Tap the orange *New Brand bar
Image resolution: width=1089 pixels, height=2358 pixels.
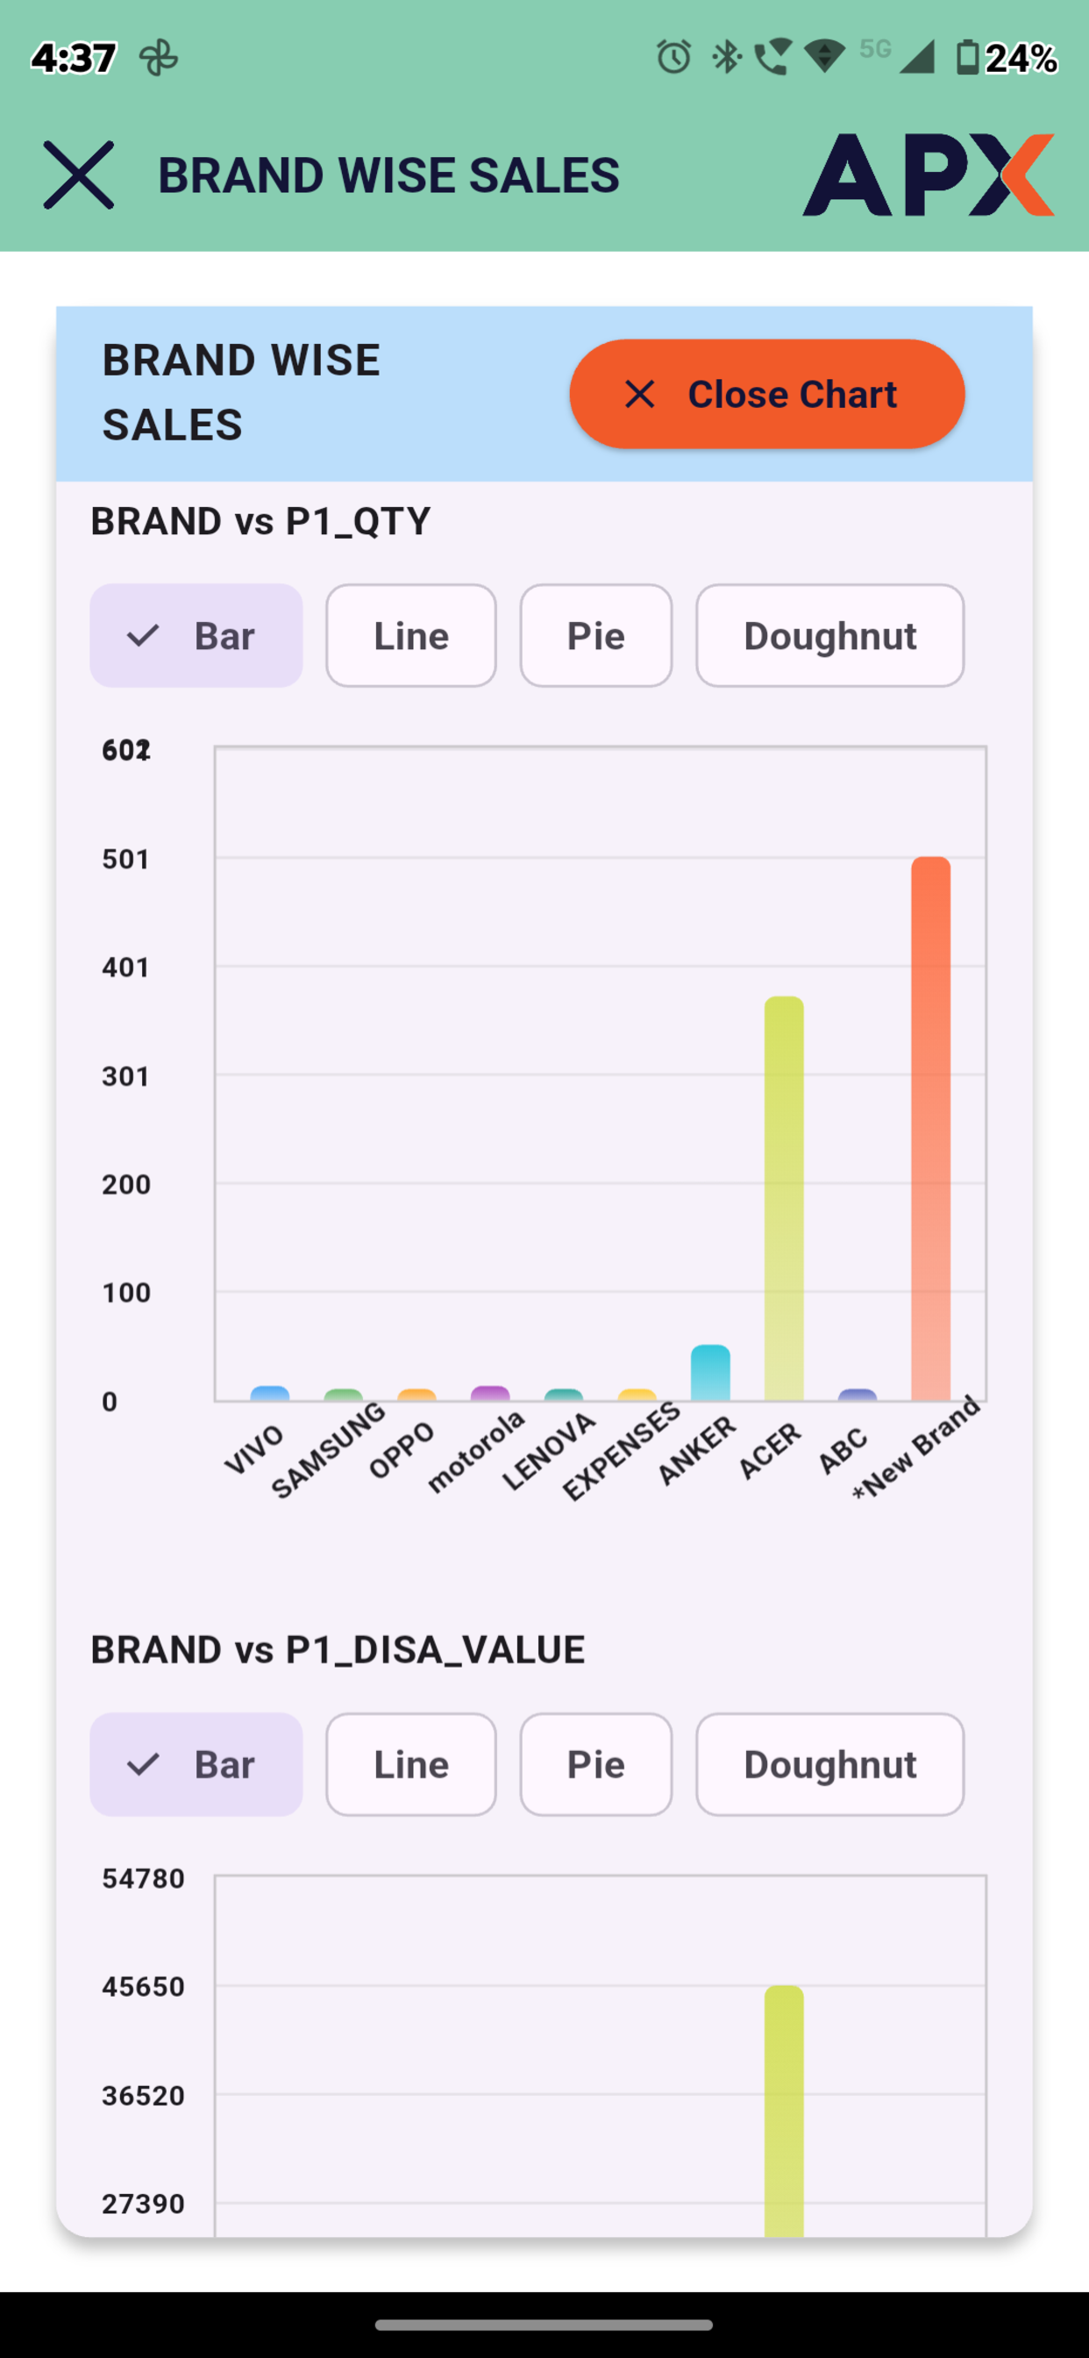[x=930, y=1129]
